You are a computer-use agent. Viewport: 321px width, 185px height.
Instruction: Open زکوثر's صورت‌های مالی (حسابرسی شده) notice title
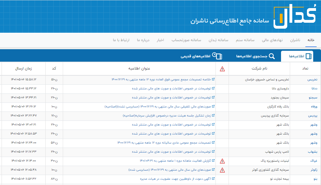coord(170,170)
